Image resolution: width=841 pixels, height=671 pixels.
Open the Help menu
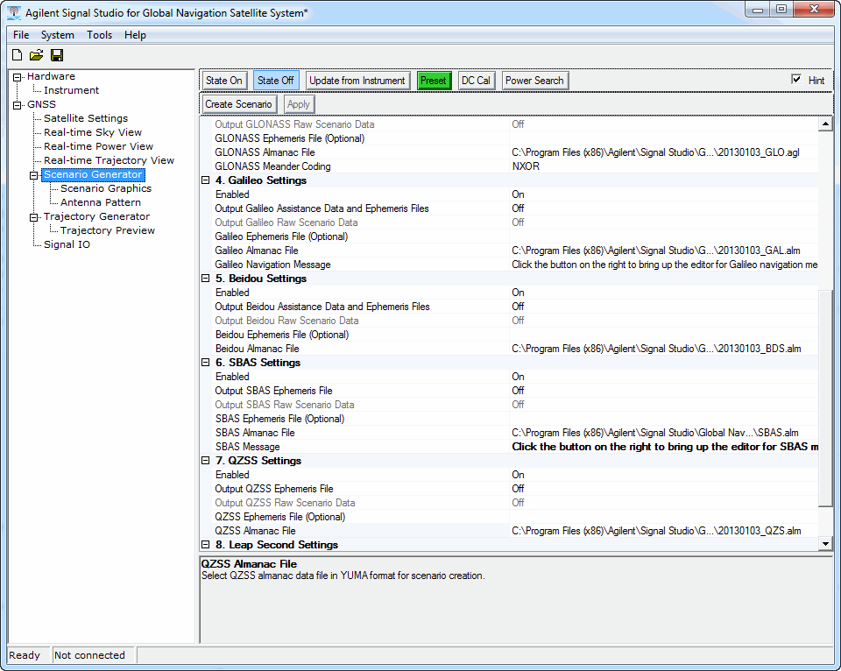135,35
